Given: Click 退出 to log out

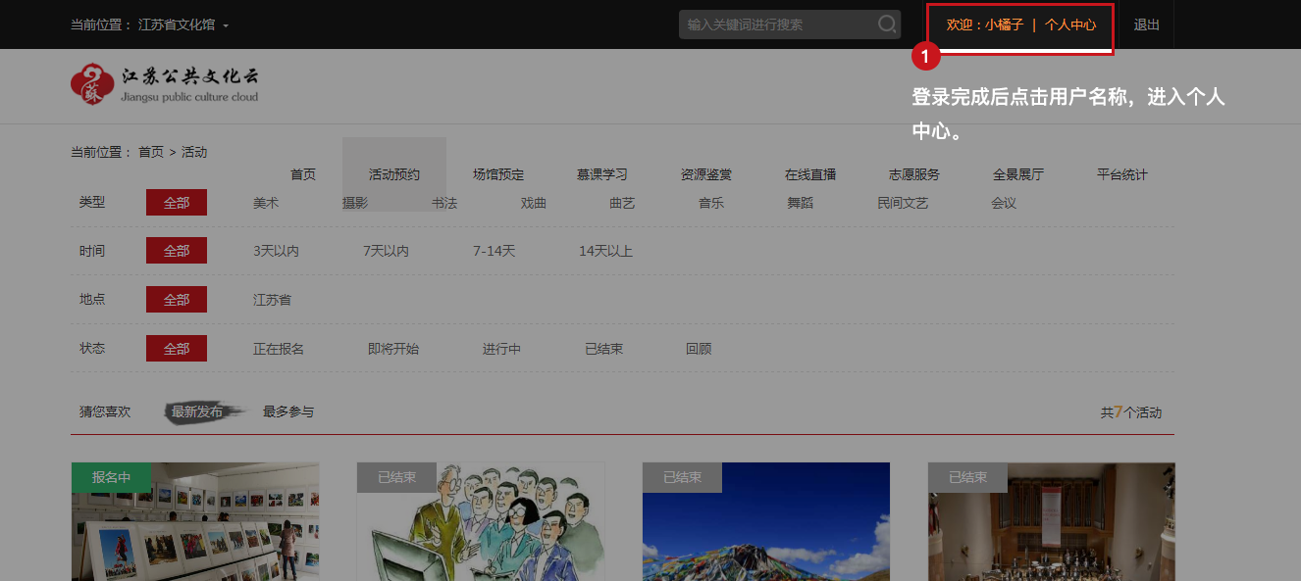Looking at the screenshot, I should click(1146, 24).
